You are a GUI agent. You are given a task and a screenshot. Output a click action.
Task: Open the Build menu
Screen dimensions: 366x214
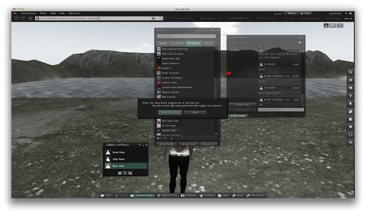pos(53,13)
